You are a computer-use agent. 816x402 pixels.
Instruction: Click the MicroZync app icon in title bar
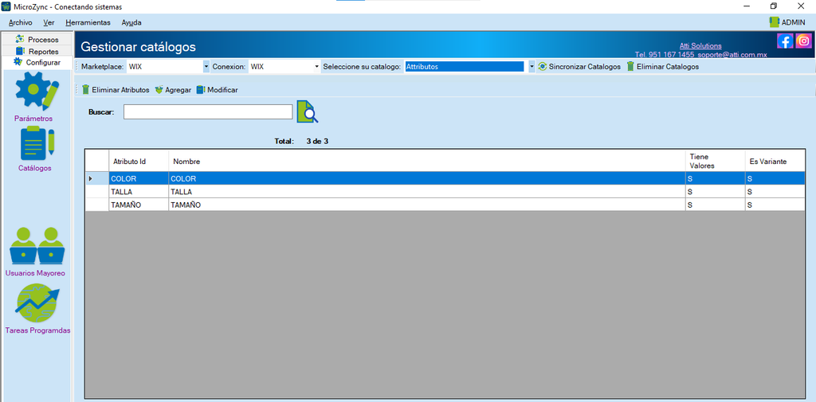coord(6,6)
